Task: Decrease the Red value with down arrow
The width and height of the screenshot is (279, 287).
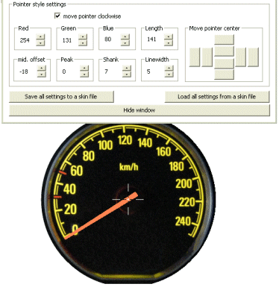Action: click(40, 42)
